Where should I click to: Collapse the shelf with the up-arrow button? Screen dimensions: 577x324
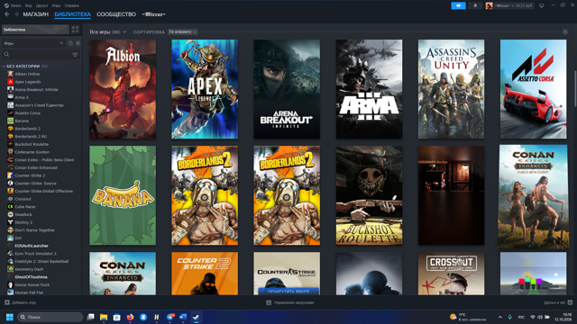point(565,32)
